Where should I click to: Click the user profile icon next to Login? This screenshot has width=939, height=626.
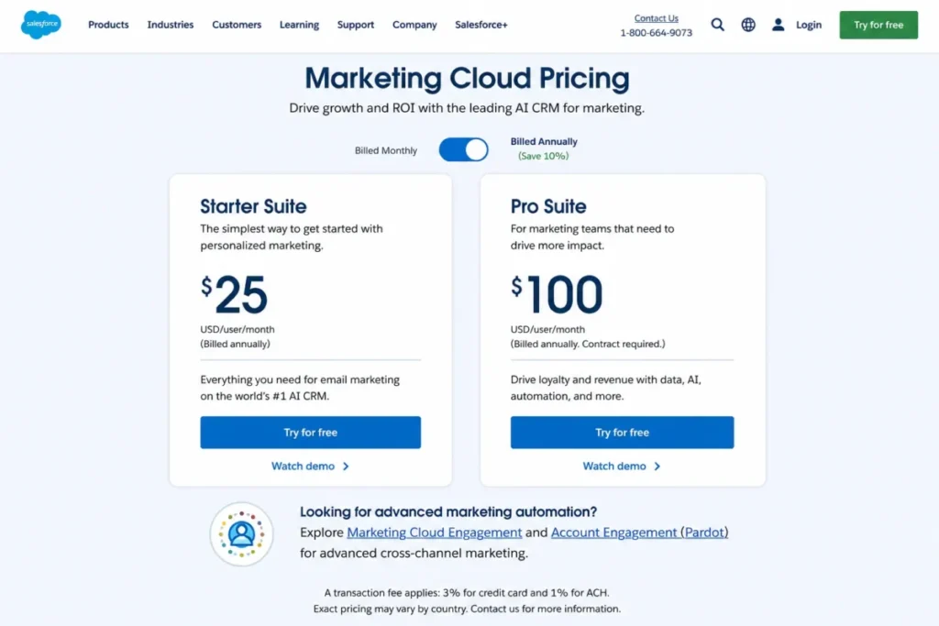pyautogui.click(x=778, y=25)
